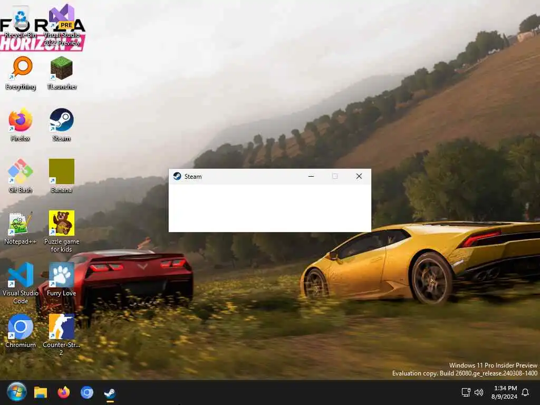Close the Steam window

[359, 176]
